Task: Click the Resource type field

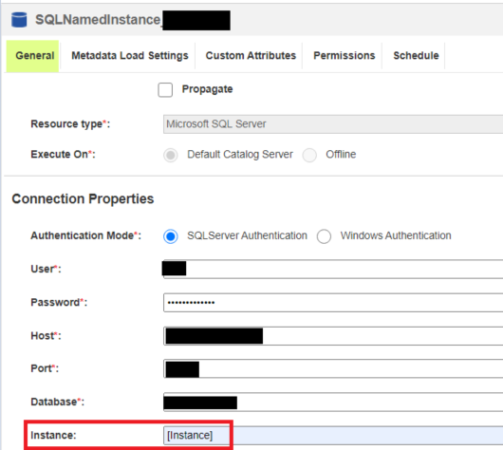Action: pyautogui.click(x=333, y=124)
